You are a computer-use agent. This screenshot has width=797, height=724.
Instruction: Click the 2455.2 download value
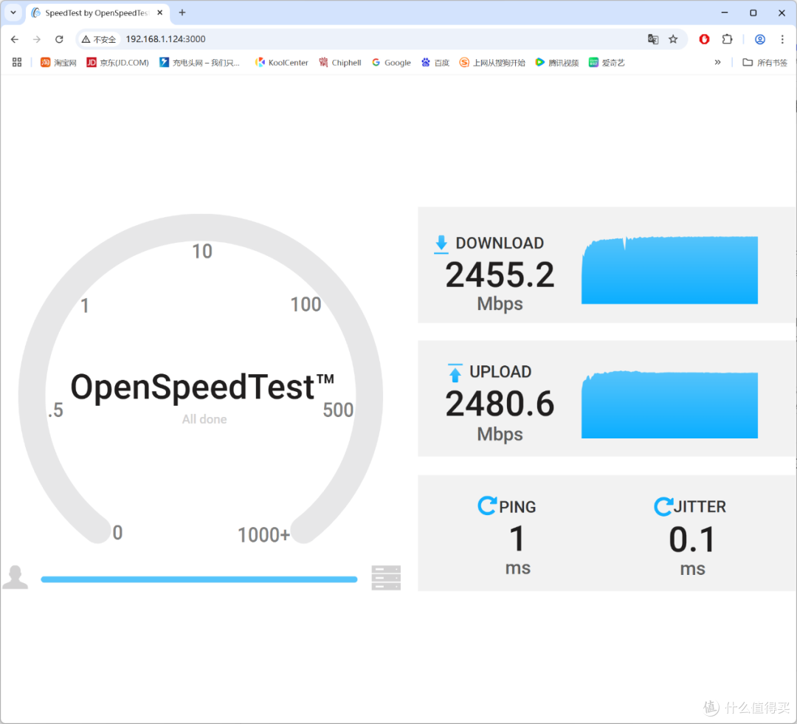(500, 275)
